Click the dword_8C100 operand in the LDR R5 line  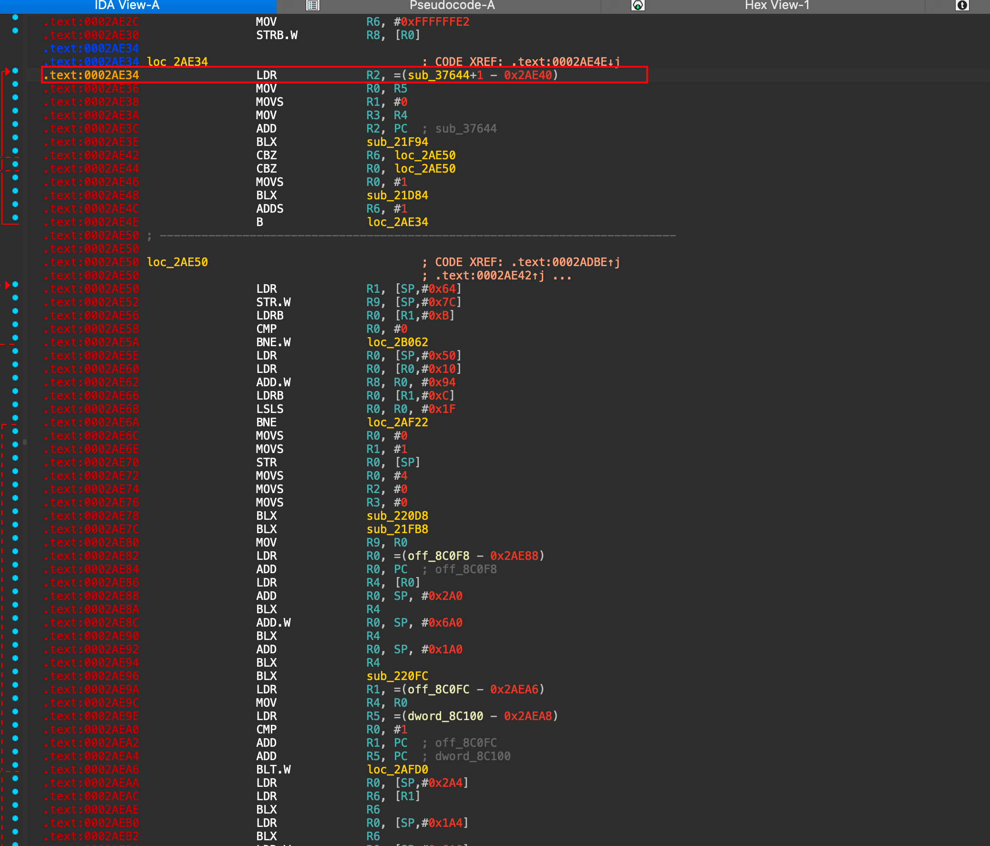coord(445,716)
